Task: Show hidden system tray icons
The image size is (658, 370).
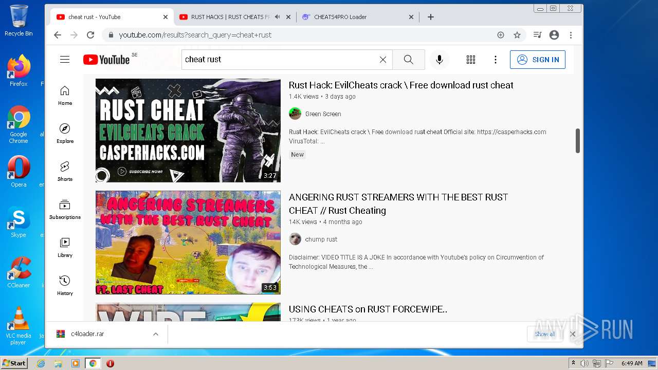Action: tap(573, 363)
